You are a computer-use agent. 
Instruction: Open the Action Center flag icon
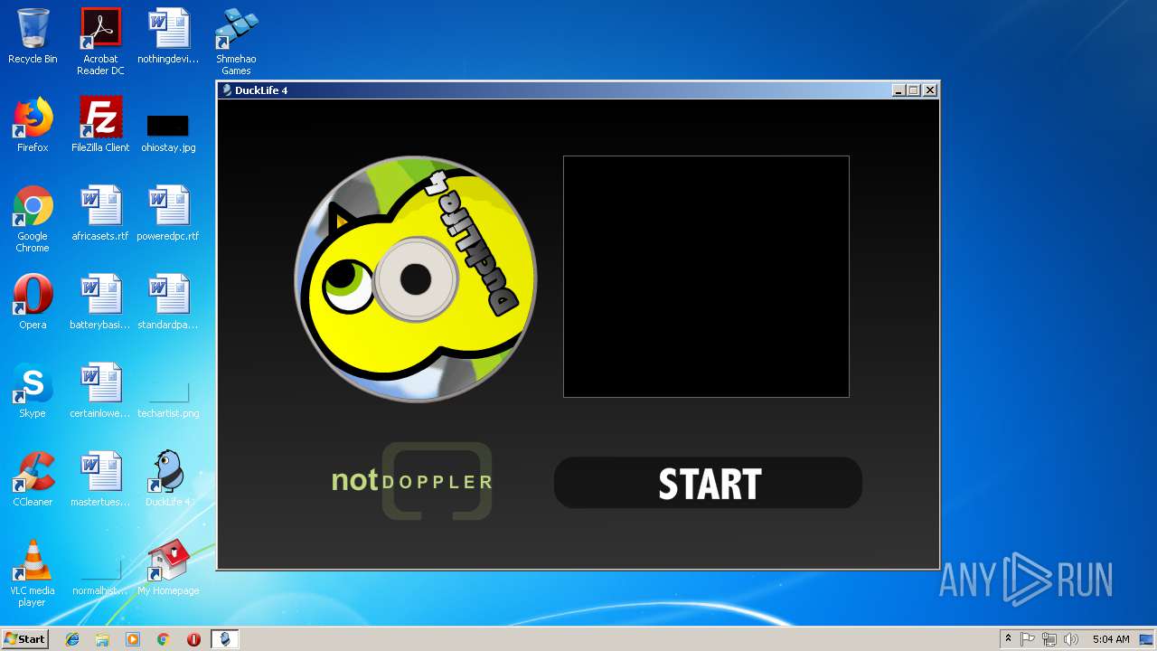tap(1028, 639)
